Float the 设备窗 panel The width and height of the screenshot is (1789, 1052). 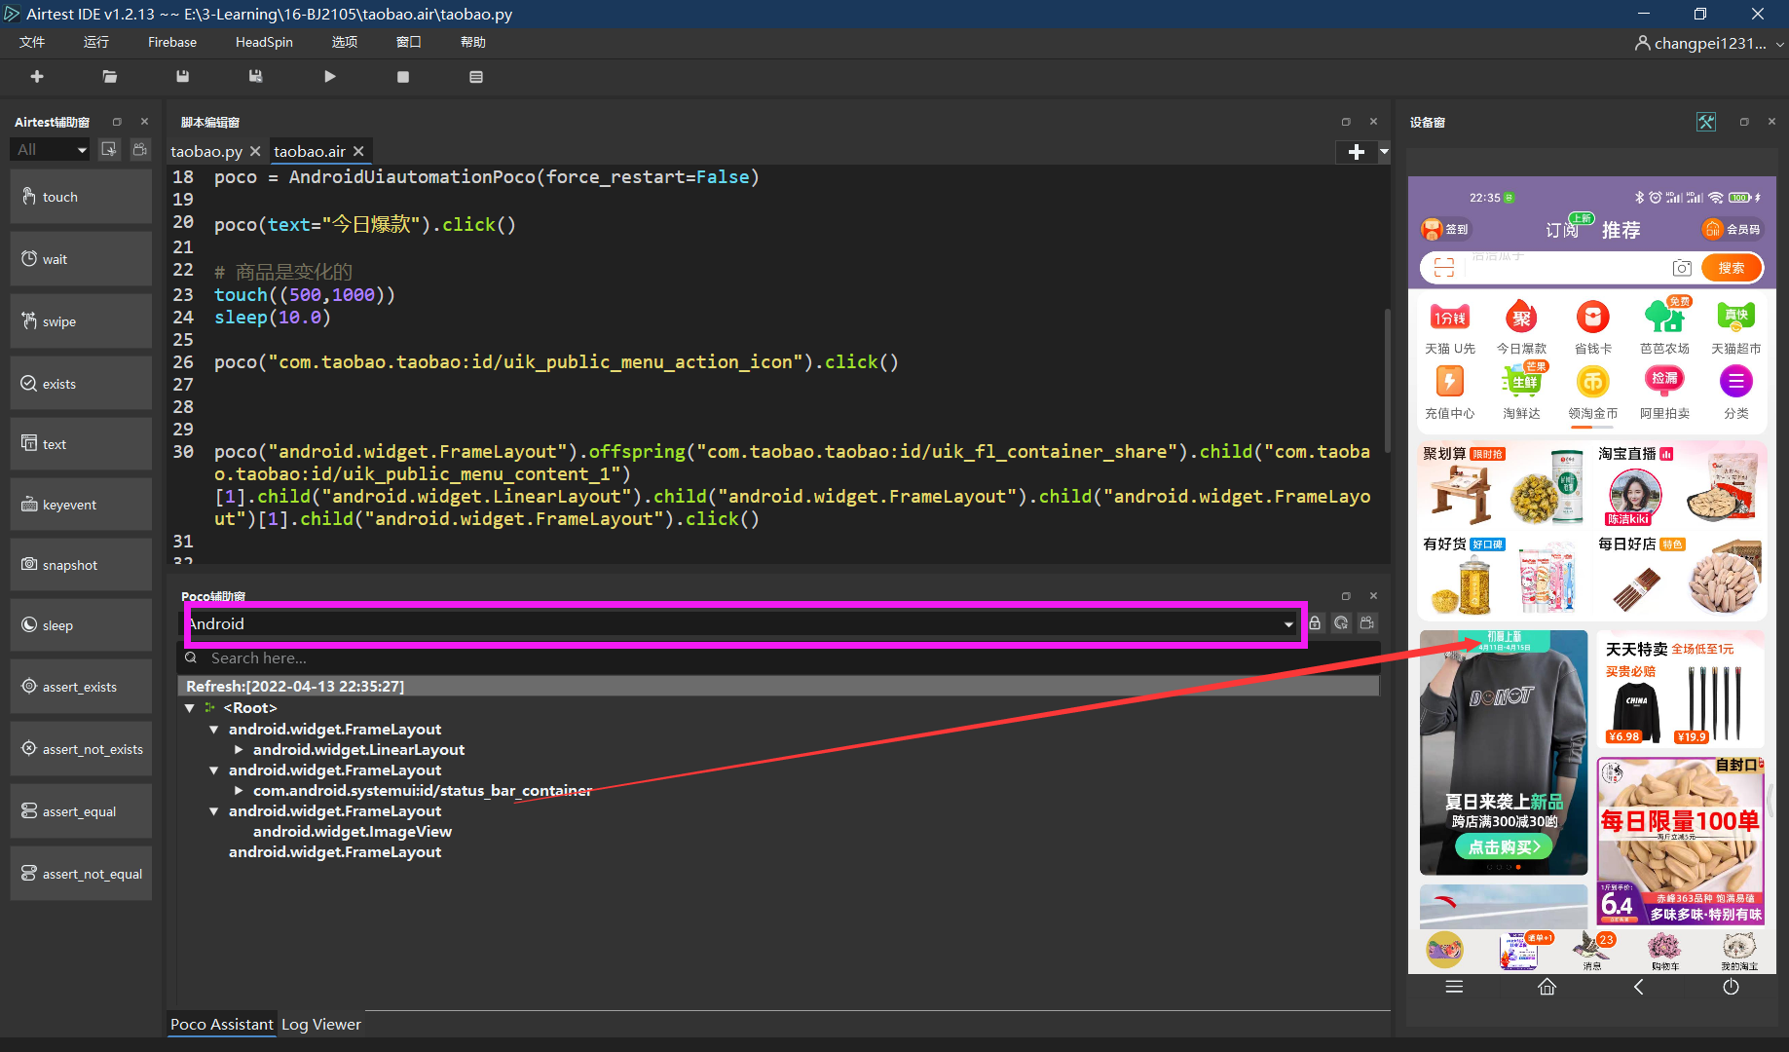[x=1744, y=122]
